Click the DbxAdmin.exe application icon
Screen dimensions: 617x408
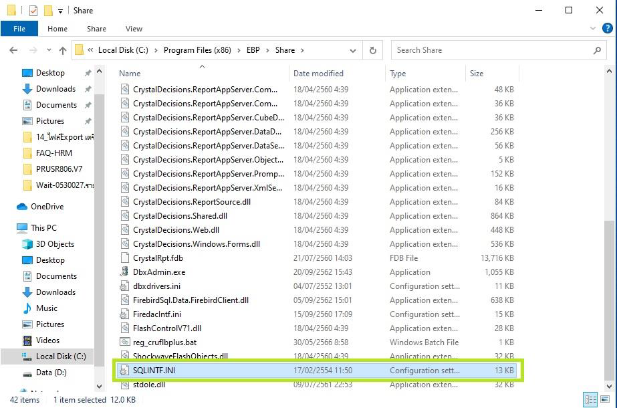point(124,272)
